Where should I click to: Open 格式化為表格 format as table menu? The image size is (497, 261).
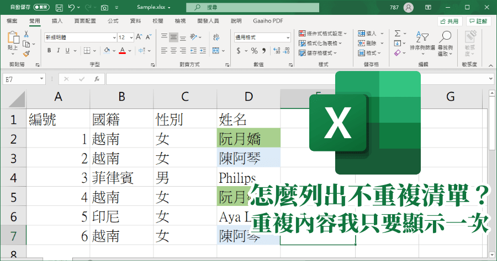[x=320, y=43]
